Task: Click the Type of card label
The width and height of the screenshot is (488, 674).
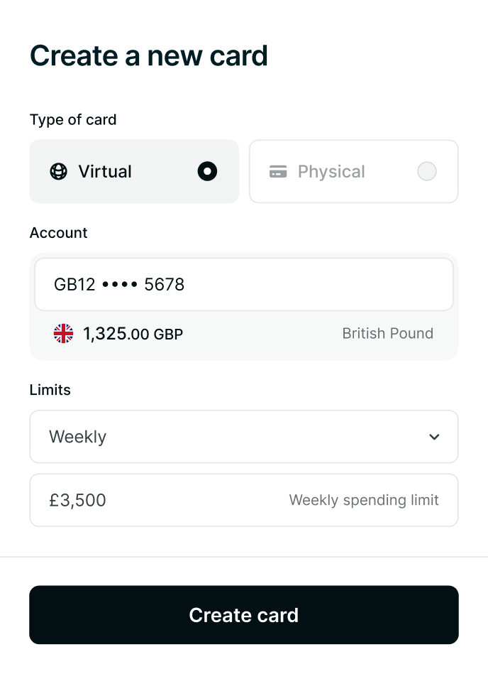Action: [73, 120]
